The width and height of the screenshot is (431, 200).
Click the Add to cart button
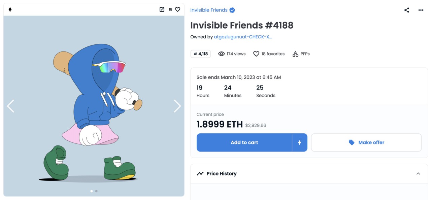point(244,142)
